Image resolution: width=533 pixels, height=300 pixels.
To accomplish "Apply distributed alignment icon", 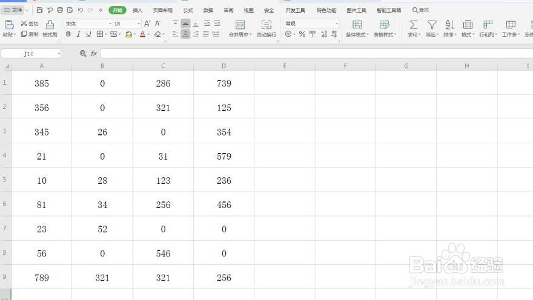I will tap(216, 34).
